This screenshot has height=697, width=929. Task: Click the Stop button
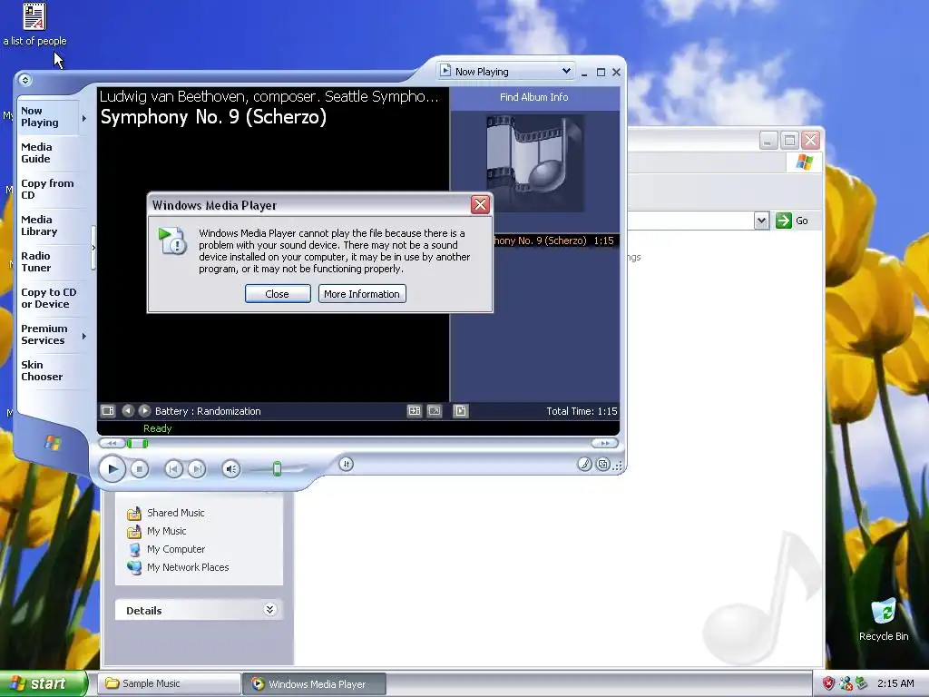[x=139, y=469]
